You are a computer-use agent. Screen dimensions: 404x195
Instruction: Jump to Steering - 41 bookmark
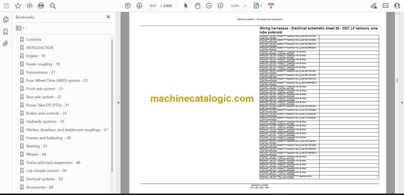pyautogui.click(x=37, y=146)
